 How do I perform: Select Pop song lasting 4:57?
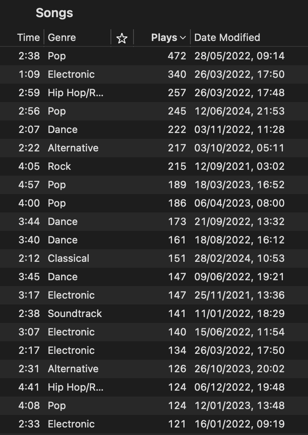click(x=154, y=185)
